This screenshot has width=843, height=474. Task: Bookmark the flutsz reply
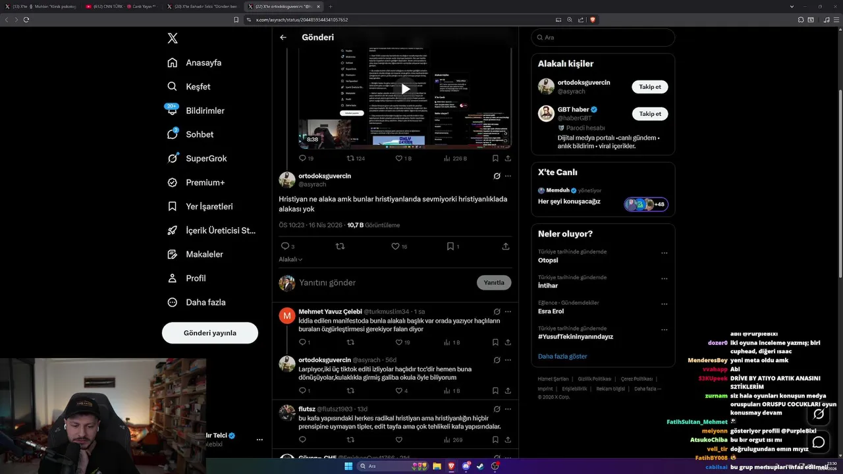pos(495,440)
